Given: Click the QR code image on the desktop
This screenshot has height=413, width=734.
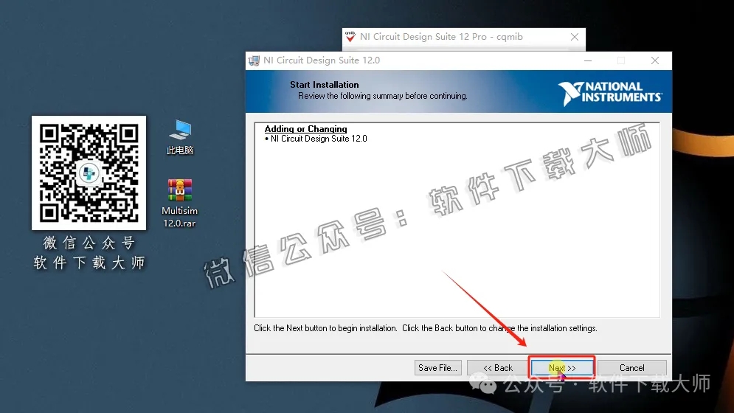Looking at the screenshot, I should (x=89, y=173).
